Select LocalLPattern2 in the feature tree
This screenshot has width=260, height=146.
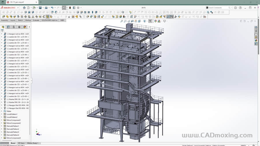12,117
